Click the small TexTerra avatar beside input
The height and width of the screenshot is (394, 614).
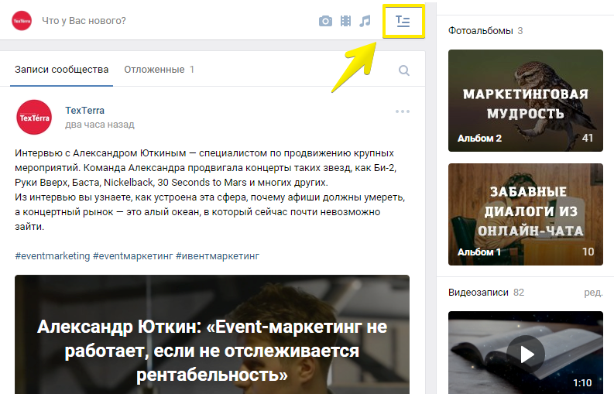21,21
